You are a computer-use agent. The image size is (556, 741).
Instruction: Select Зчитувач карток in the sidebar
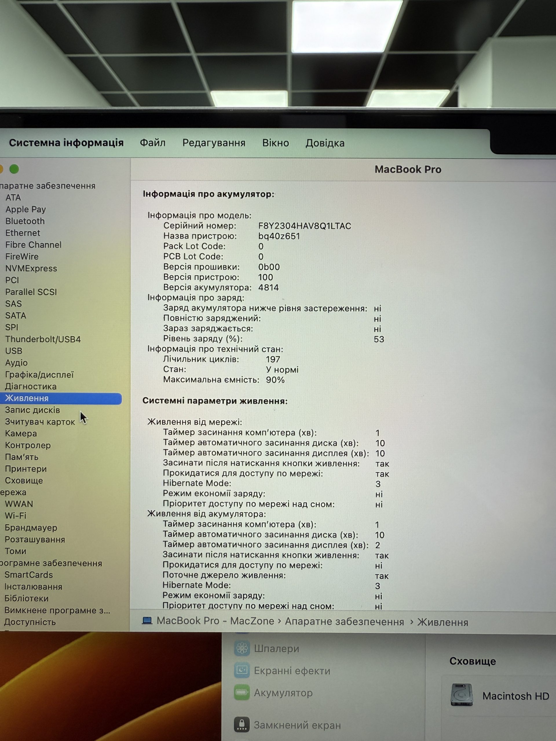40,422
